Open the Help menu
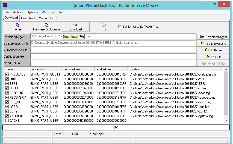Viewport: 233px width, 144px height. pos(61,12)
